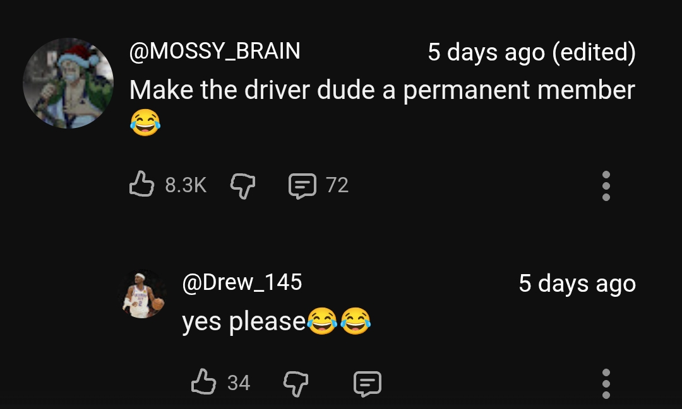Open the @MOSSY_BRAIN channel link
Viewport: 682px width, 409px height.
[x=215, y=51]
